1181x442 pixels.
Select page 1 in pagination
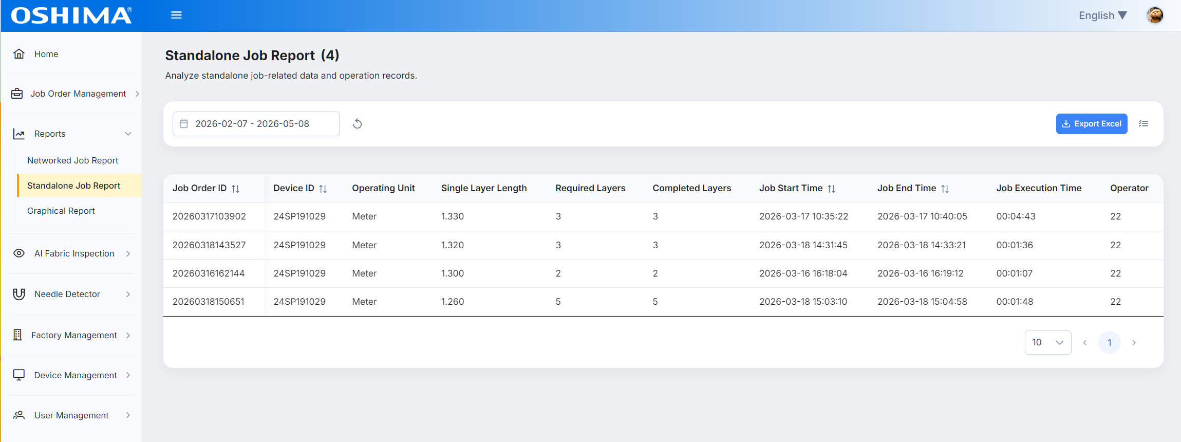[1110, 343]
